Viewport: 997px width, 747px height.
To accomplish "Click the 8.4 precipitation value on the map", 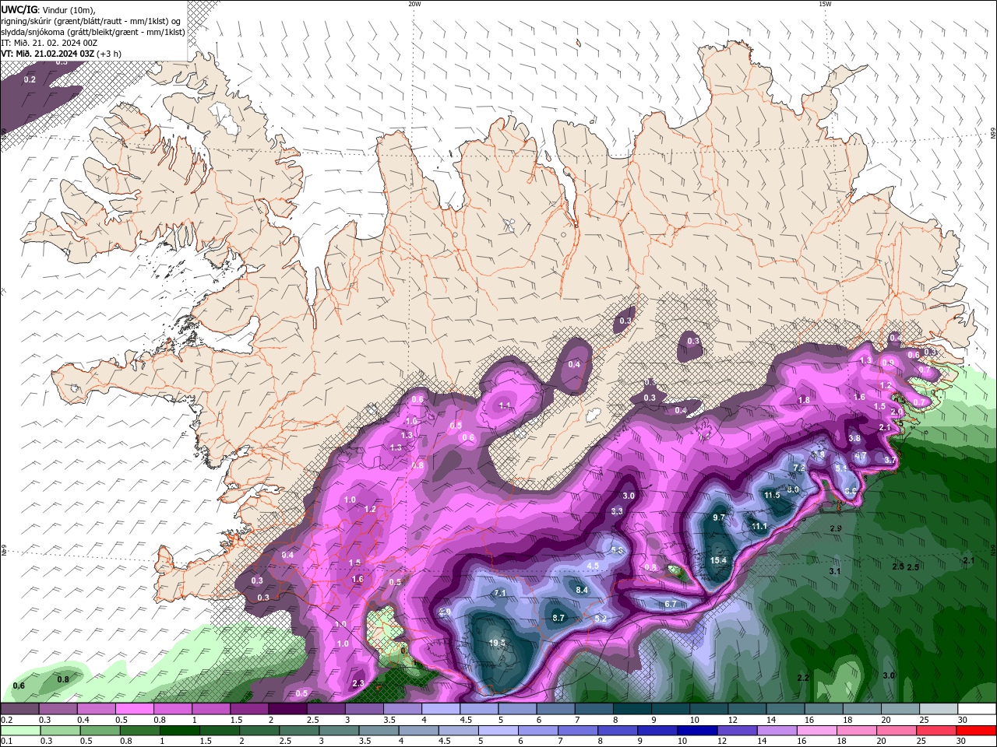I will [582, 590].
